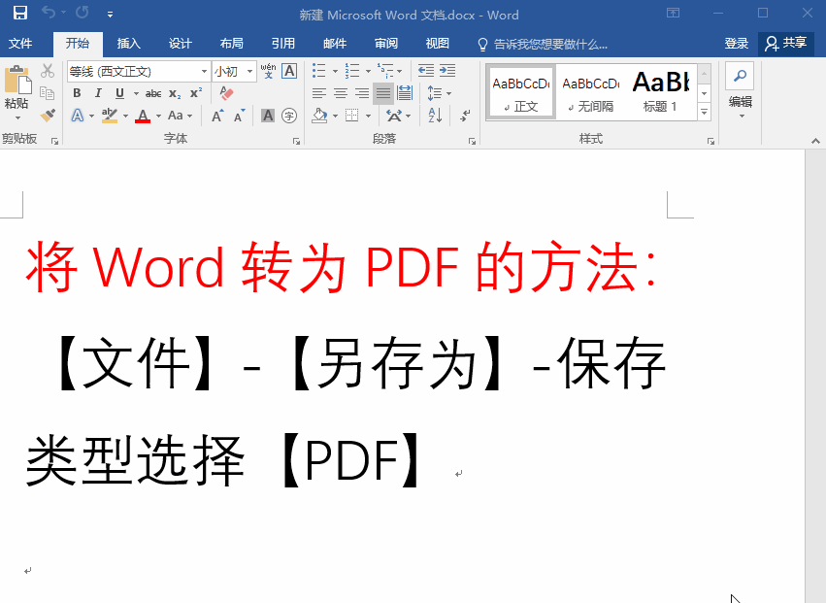Open the 编辑 find menu
The image size is (826, 603).
coord(741,91)
